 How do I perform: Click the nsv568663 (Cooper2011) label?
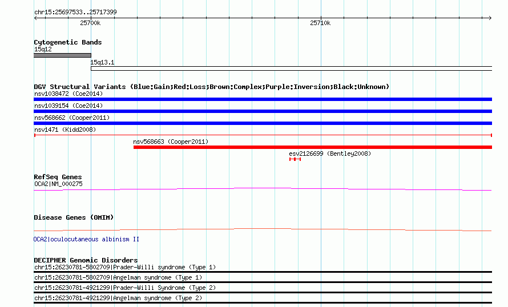pos(171,142)
